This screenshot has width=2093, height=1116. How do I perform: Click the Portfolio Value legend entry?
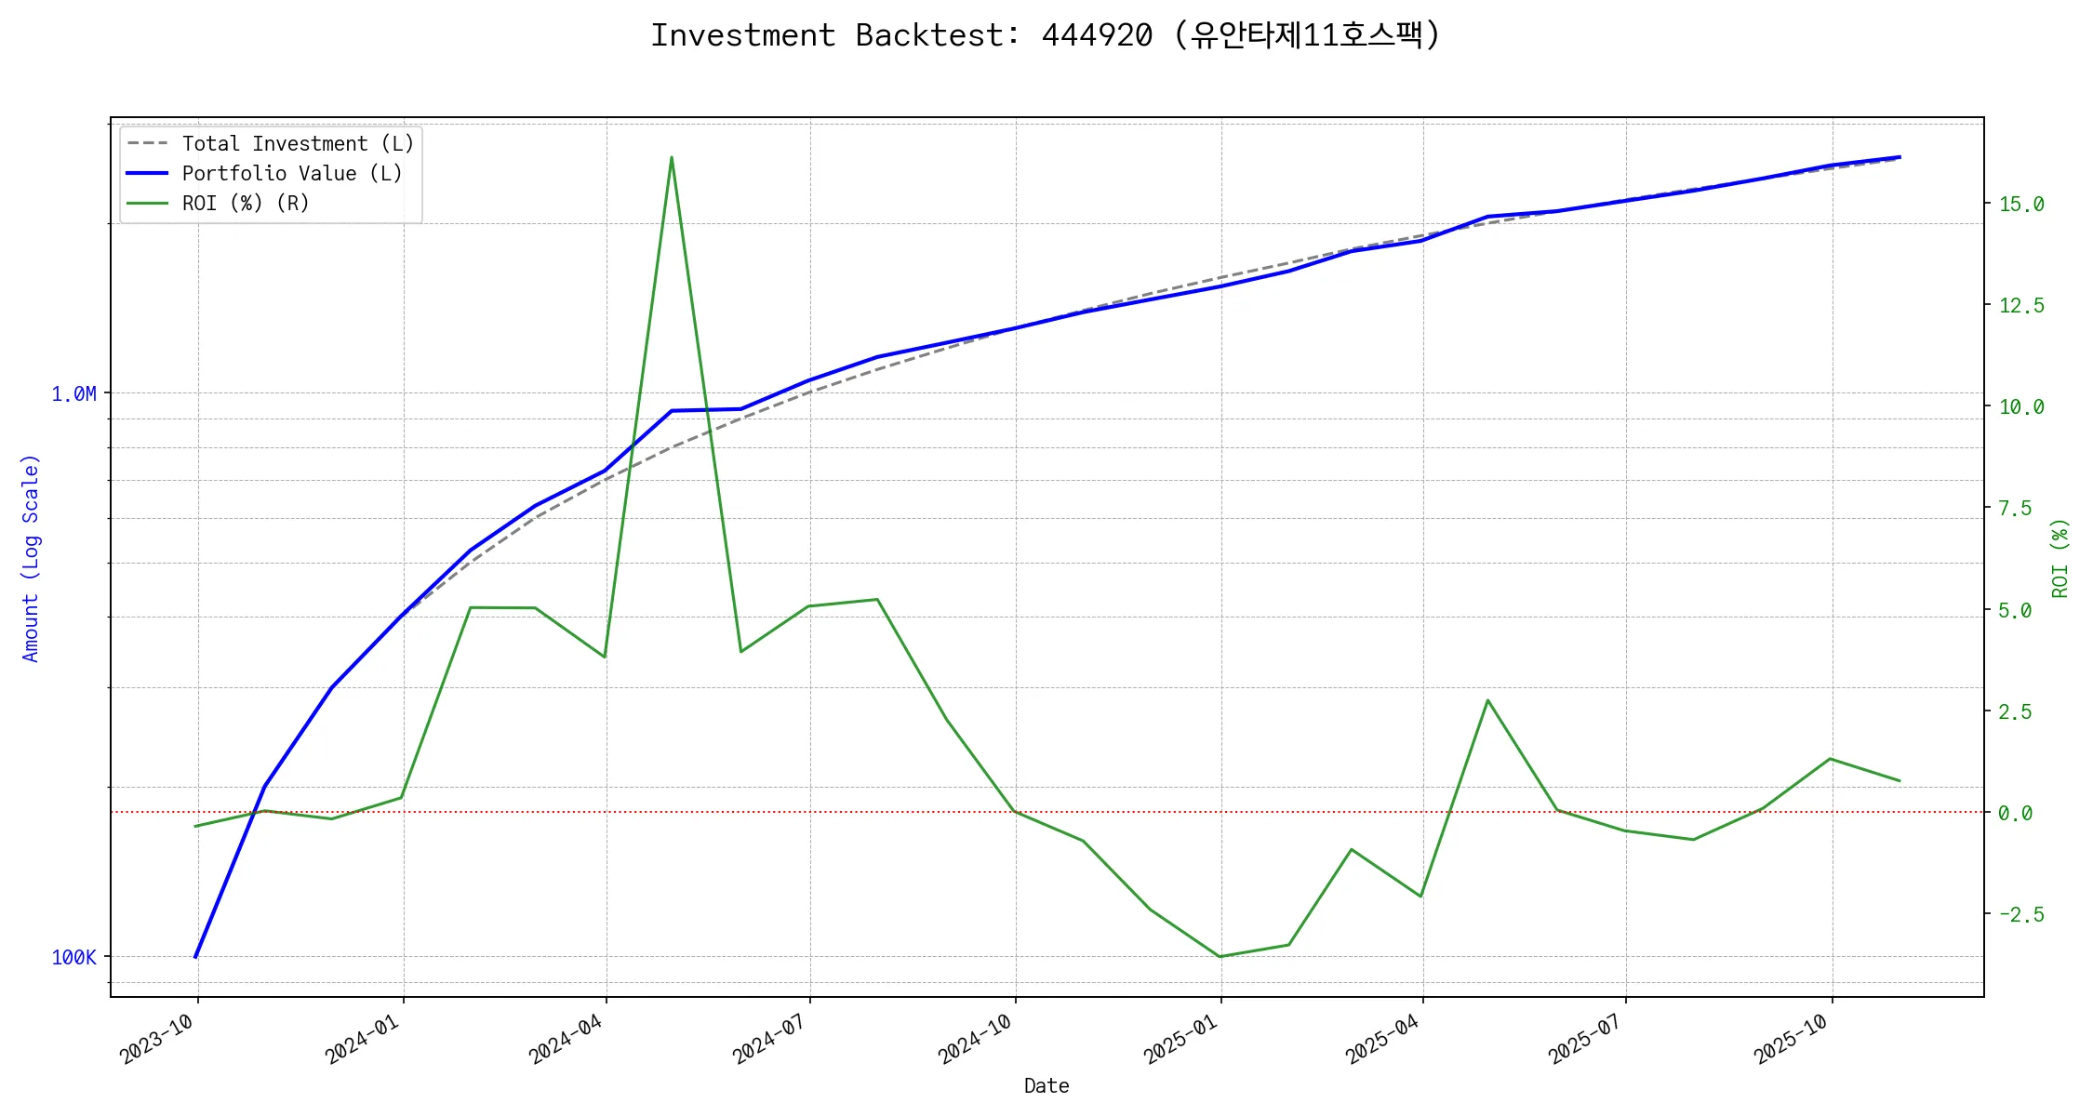point(291,174)
